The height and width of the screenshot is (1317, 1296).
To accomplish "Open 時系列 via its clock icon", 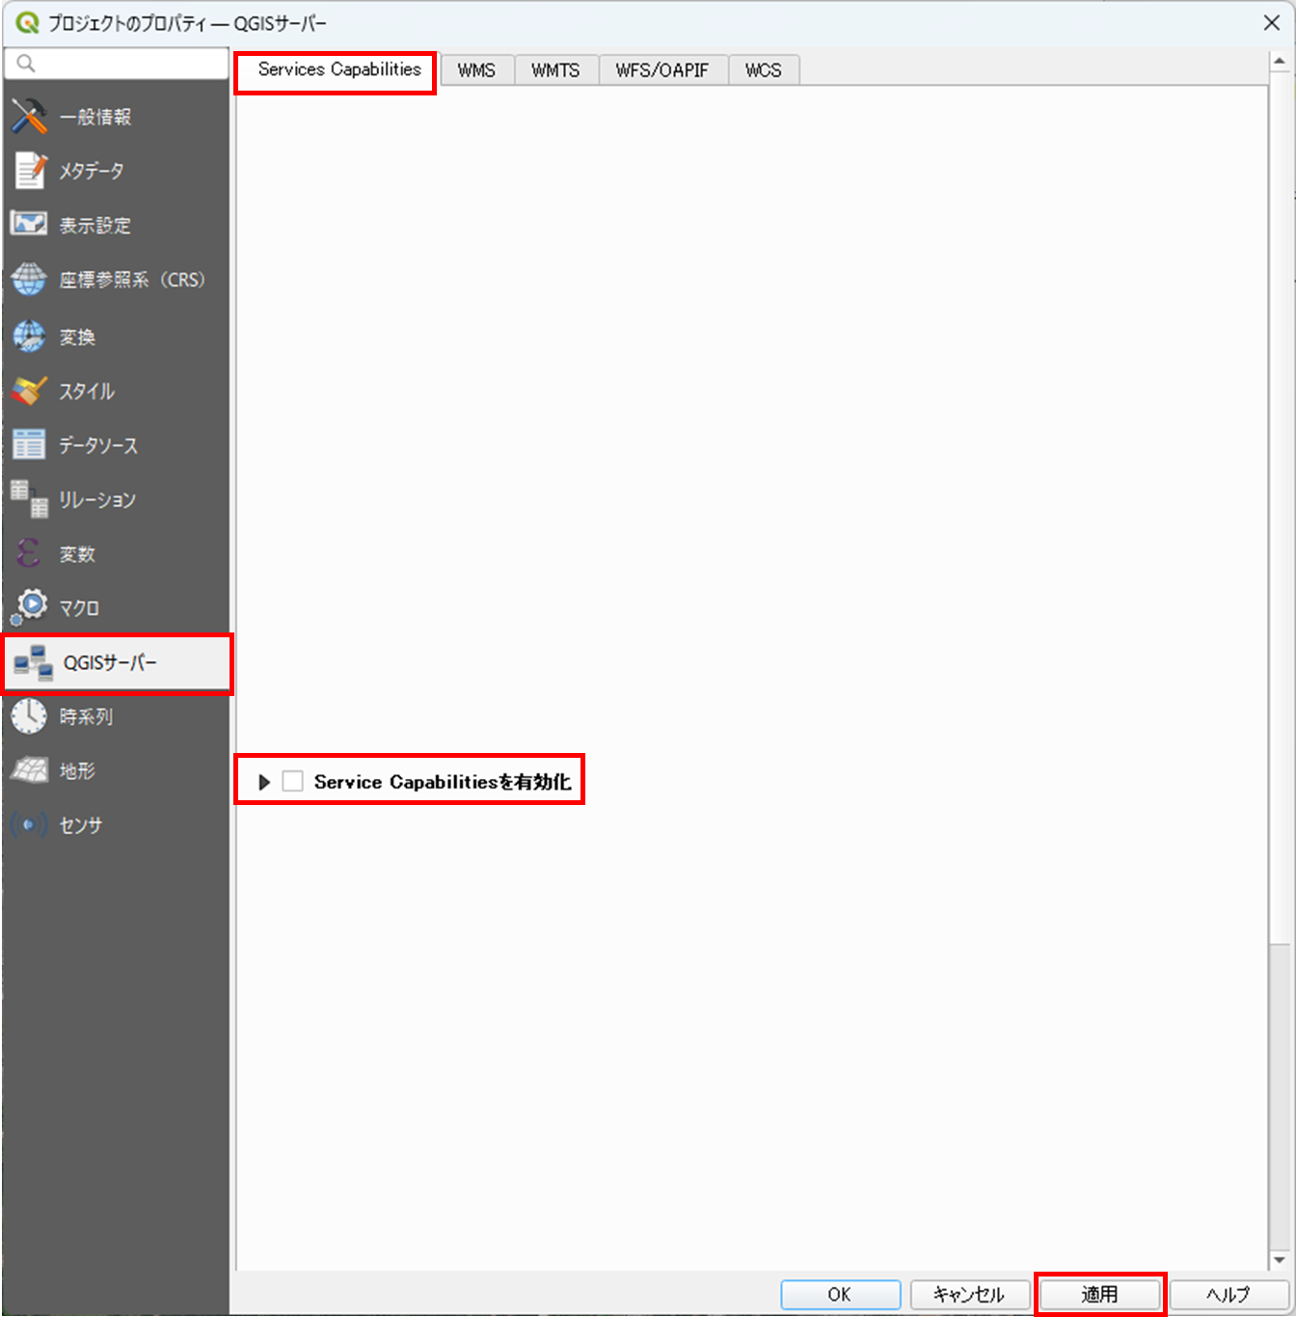I will click(29, 716).
